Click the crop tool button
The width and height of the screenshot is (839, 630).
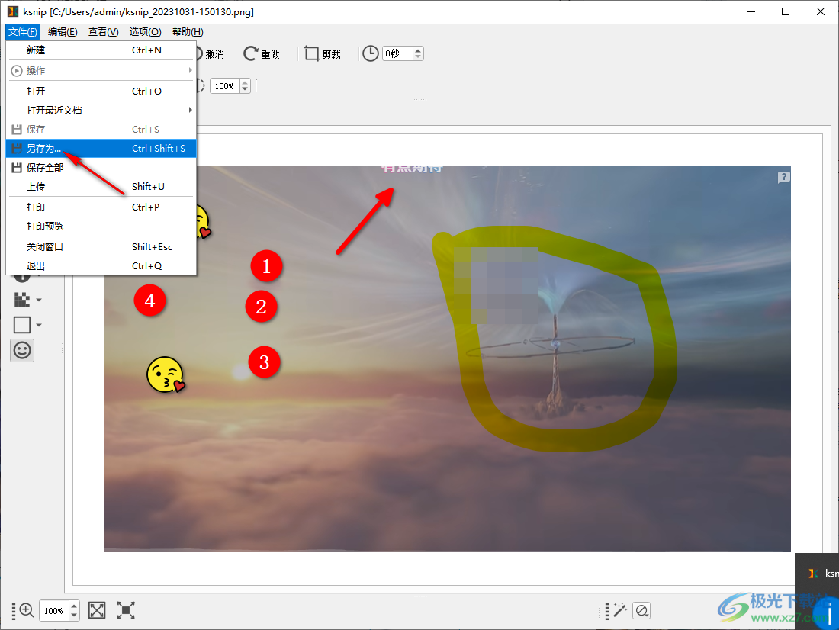[x=322, y=54]
